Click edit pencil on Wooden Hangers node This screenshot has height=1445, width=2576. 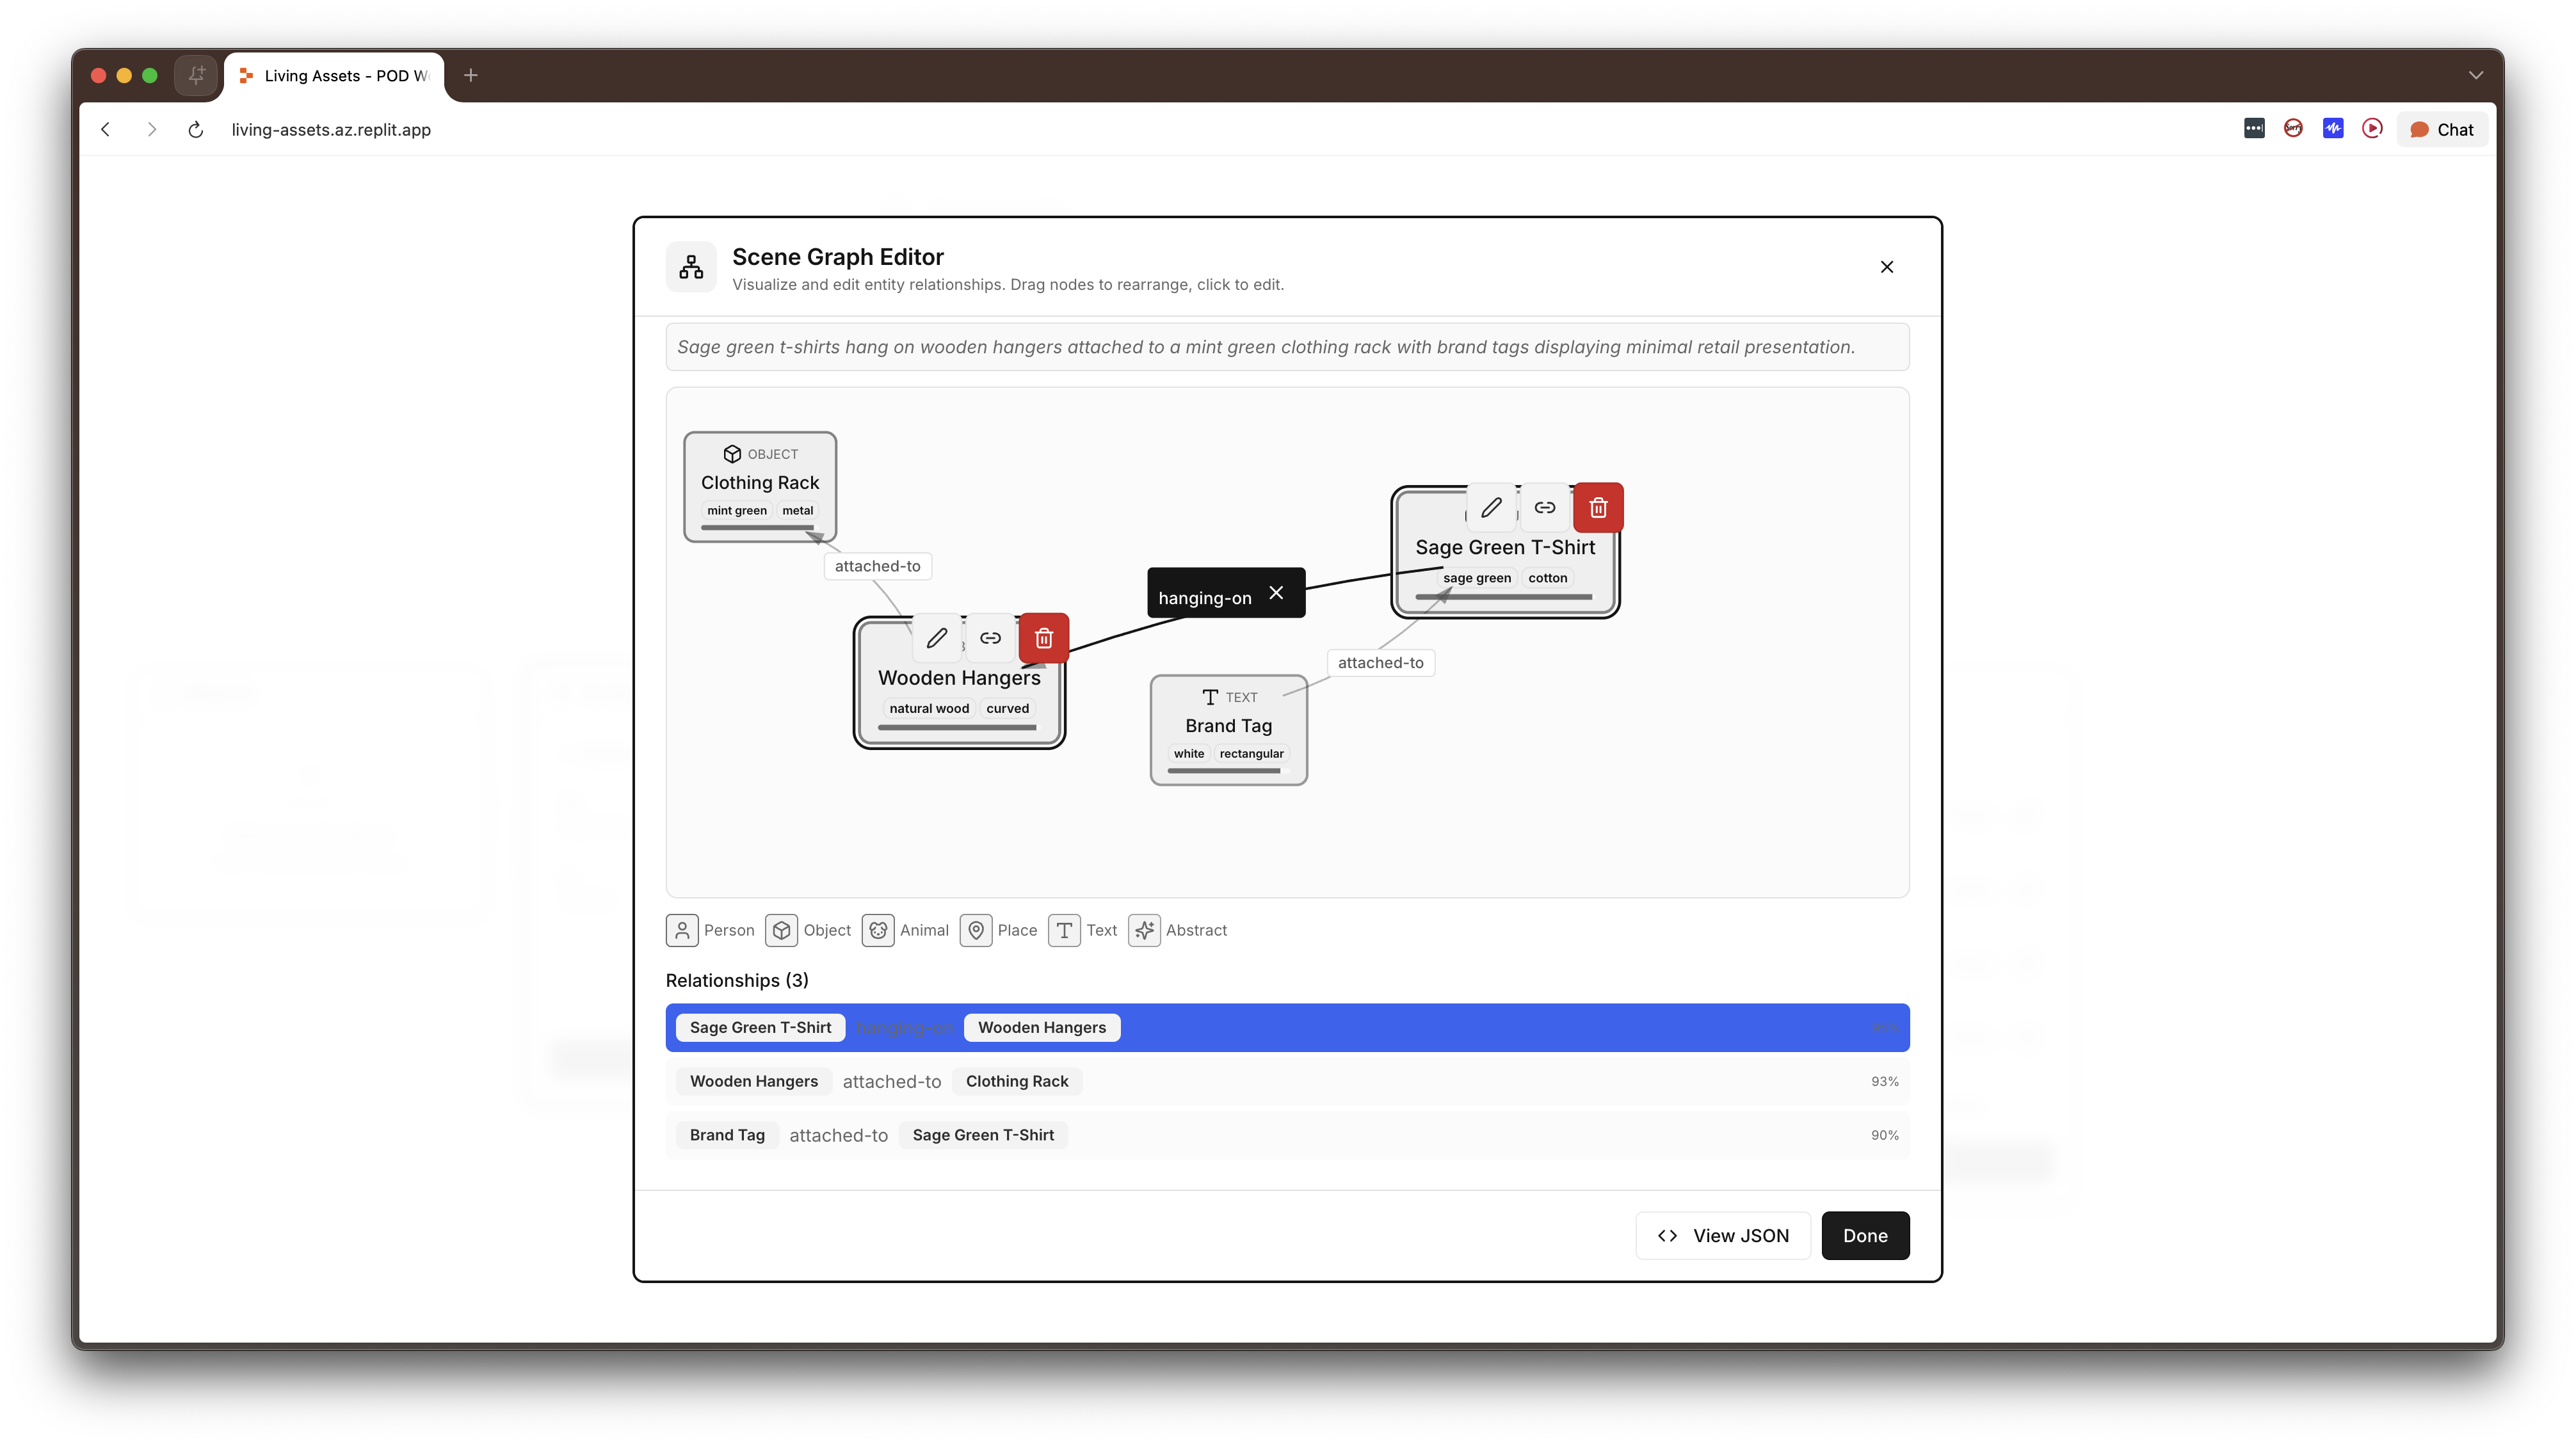[x=937, y=638]
